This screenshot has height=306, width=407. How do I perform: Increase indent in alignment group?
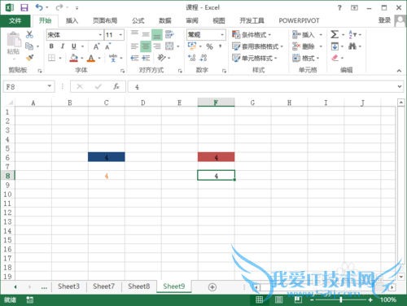click(x=146, y=58)
